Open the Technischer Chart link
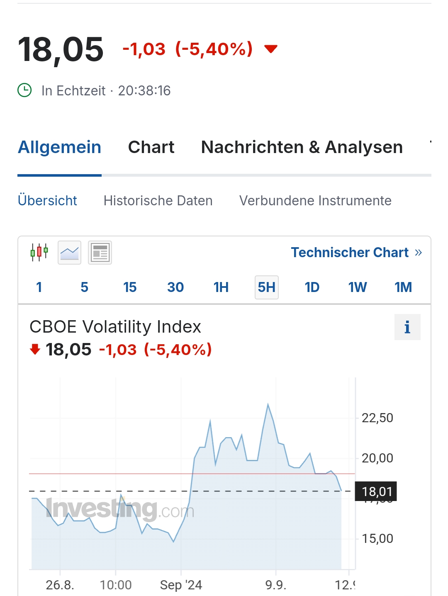448x596 pixels. [356, 252]
